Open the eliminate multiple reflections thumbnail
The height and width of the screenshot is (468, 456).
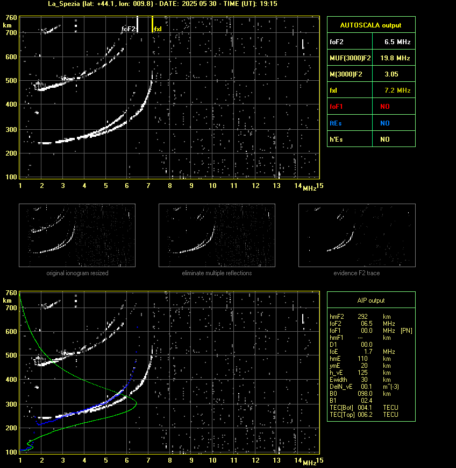coord(217,235)
